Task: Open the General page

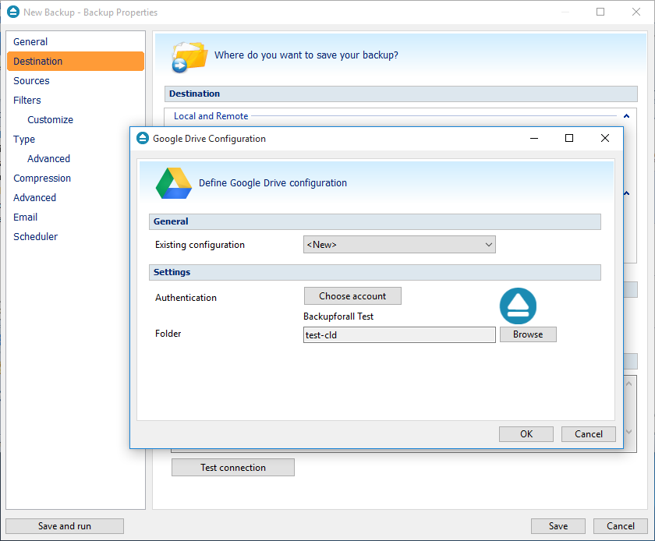Action: pyautogui.click(x=30, y=42)
